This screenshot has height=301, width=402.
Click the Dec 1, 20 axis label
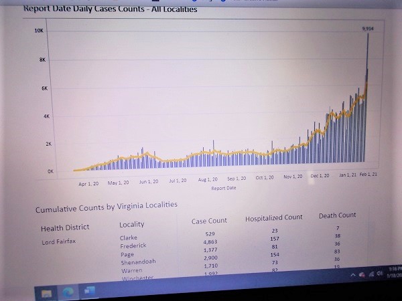tap(320, 175)
